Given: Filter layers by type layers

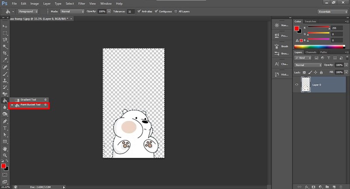Looking at the screenshot, I should tap(329, 58).
